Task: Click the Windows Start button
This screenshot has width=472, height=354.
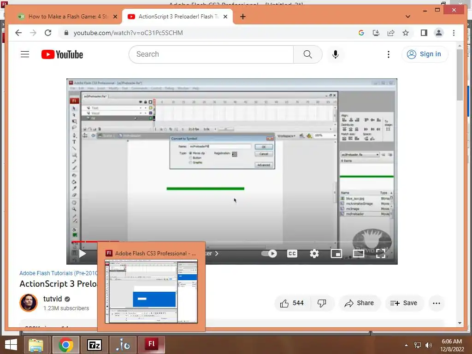Action: coord(11,345)
